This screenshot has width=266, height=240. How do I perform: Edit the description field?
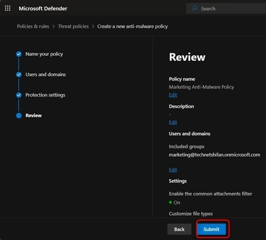[173, 122]
